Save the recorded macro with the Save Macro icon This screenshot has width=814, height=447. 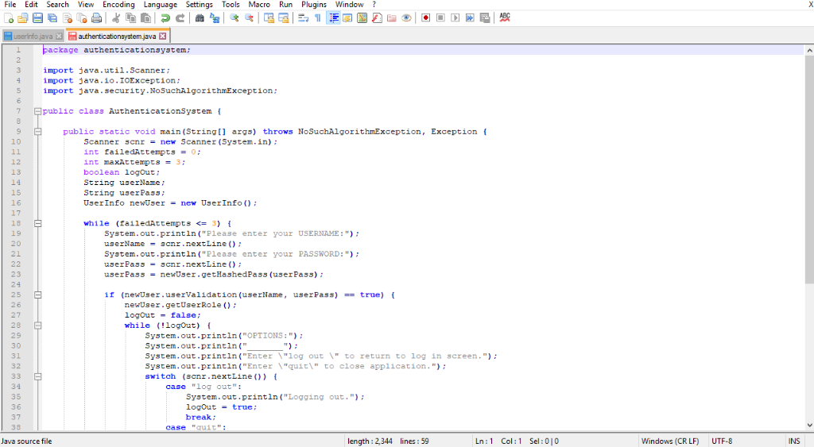(485, 18)
